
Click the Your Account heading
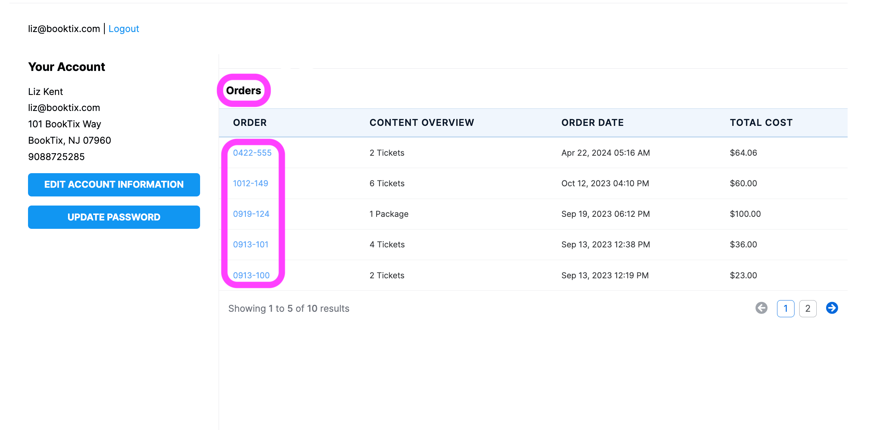pyautogui.click(x=67, y=67)
